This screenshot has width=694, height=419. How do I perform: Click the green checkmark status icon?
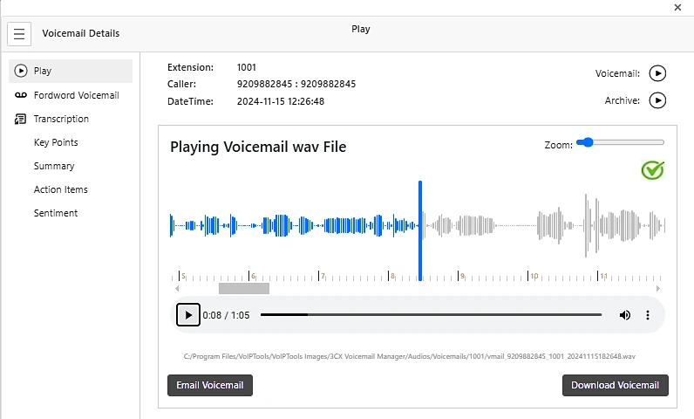coord(653,170)
